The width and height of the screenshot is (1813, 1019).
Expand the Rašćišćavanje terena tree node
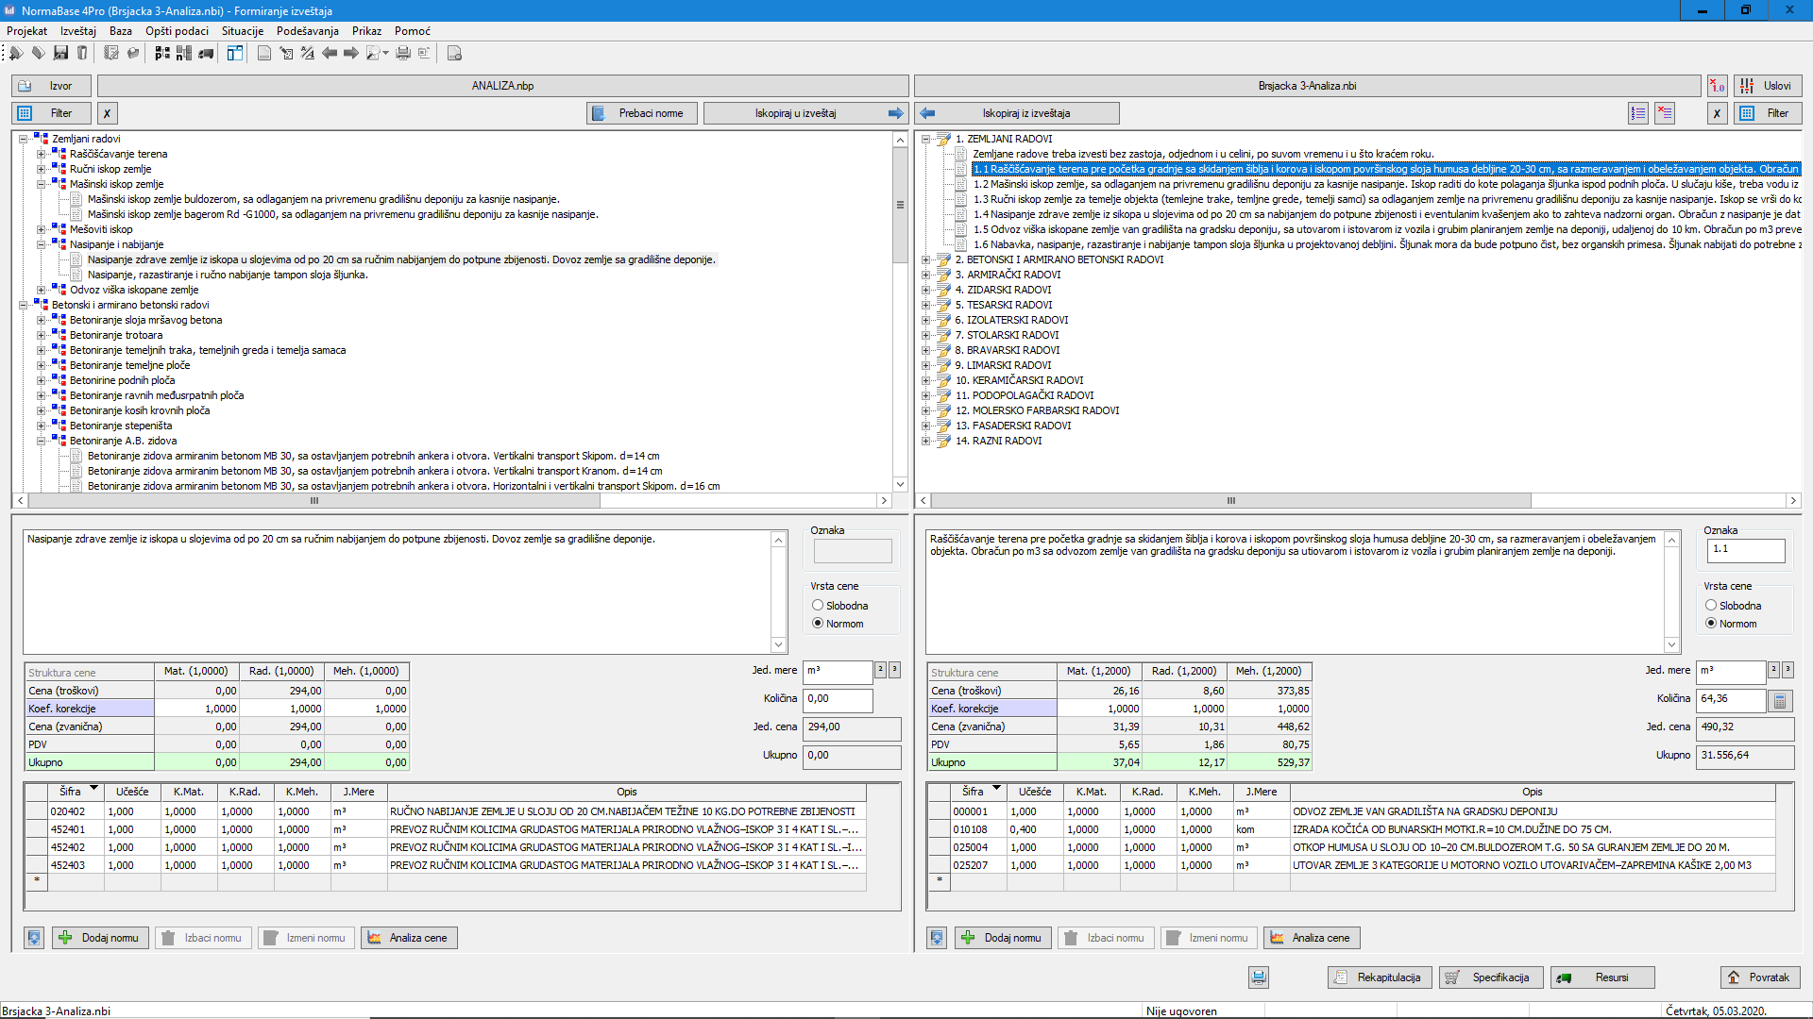point(42,154)
